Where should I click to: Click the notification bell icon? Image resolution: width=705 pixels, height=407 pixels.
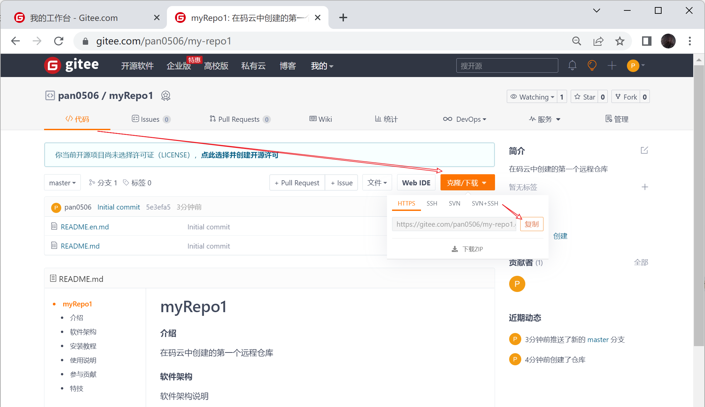pyautogui.click(x=572, y=65)
